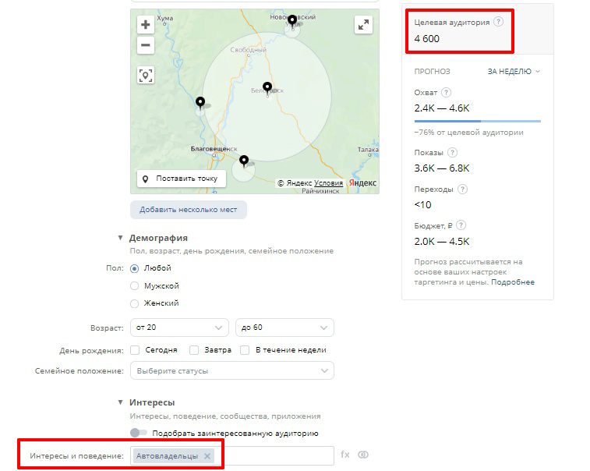Click budget value 2.0K — 4.5K

pyautogui.click(x=442, y=241)
